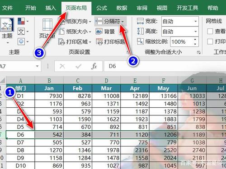
Task: Expand the Name Box dropdown arrow
Action: (x=37, y=66)
